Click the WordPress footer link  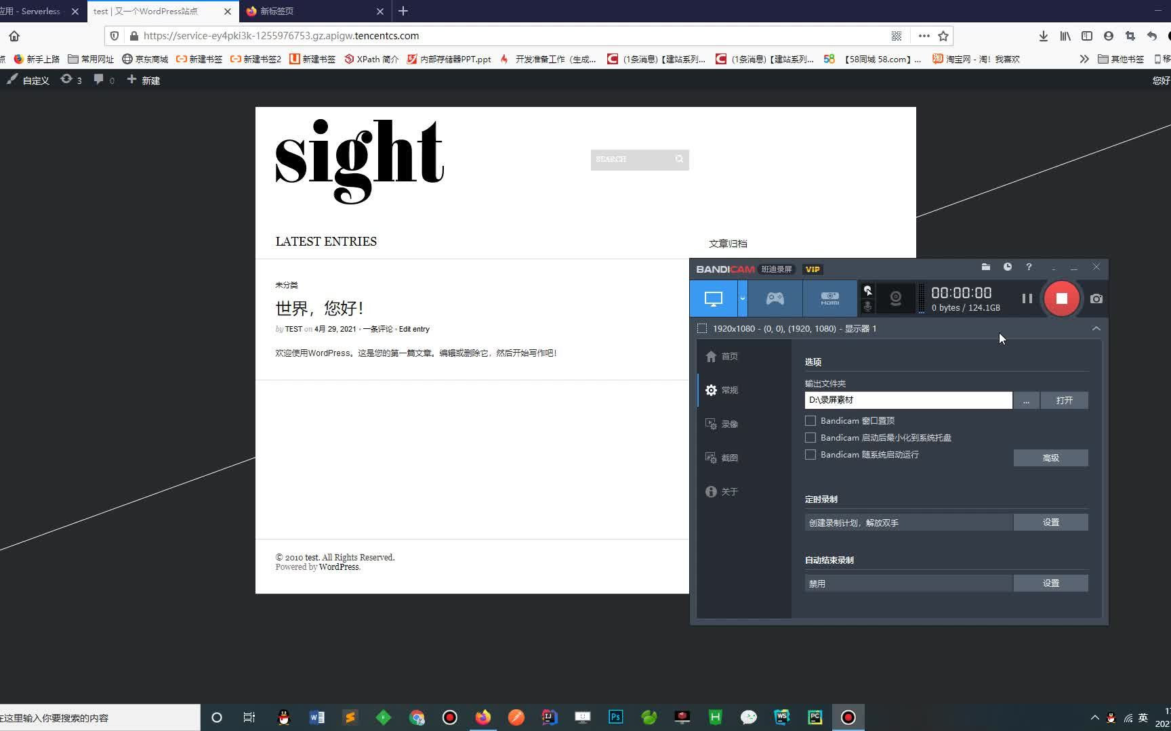point(339,567)
